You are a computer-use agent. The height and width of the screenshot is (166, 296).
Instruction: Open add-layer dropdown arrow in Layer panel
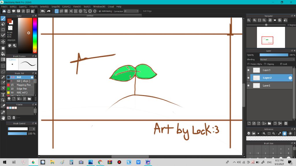[x=266, y=123]
